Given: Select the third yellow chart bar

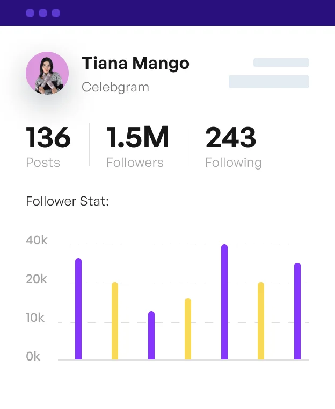Looking at the screenshot, I should 261,321.
